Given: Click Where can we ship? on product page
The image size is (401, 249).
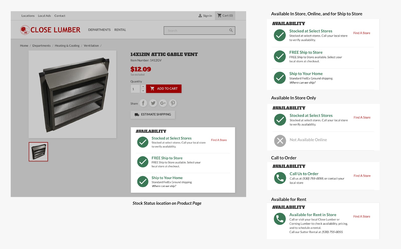Looking at the screenshot, I should [x=164, y=186].
